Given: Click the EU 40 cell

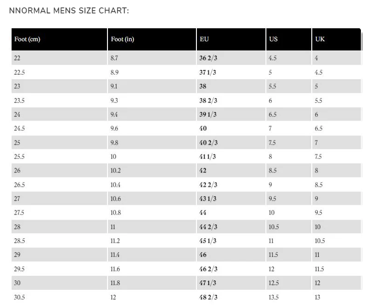Looking at the screenshot, I should tap(231, 128).
